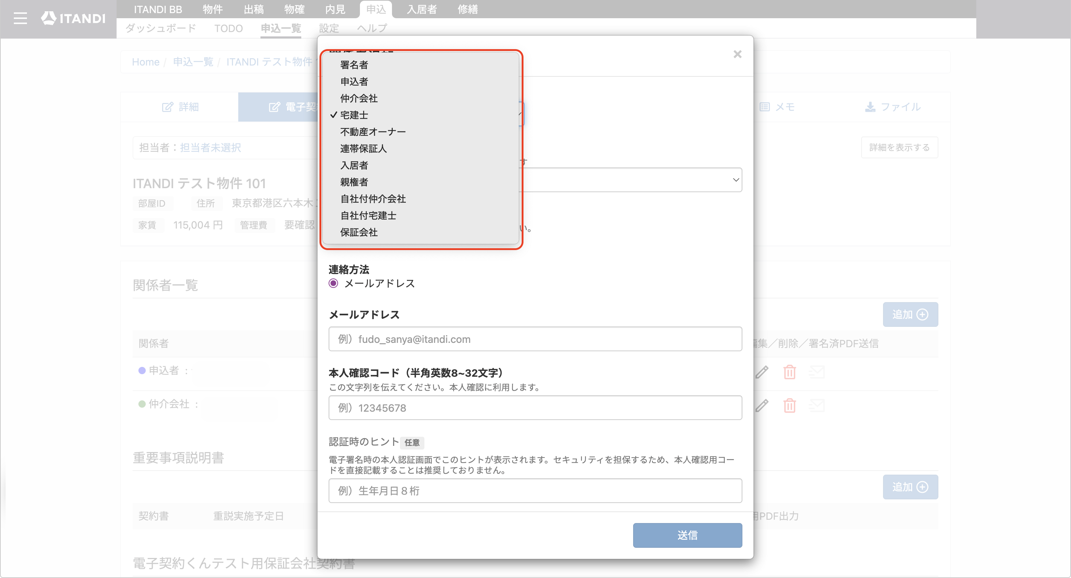
Task: Open the 出稿 top tab
Action: pos(253,9)
